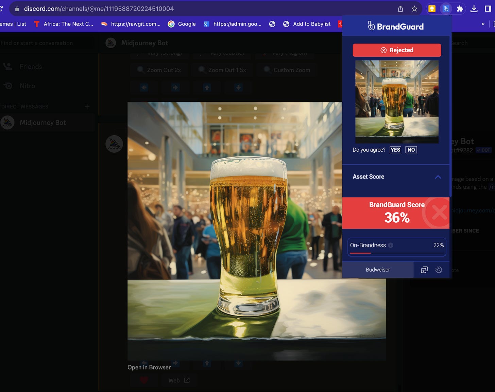Click the globe bookmark icon before Babylist
The image size is (495, 392).
pos(272,24)
